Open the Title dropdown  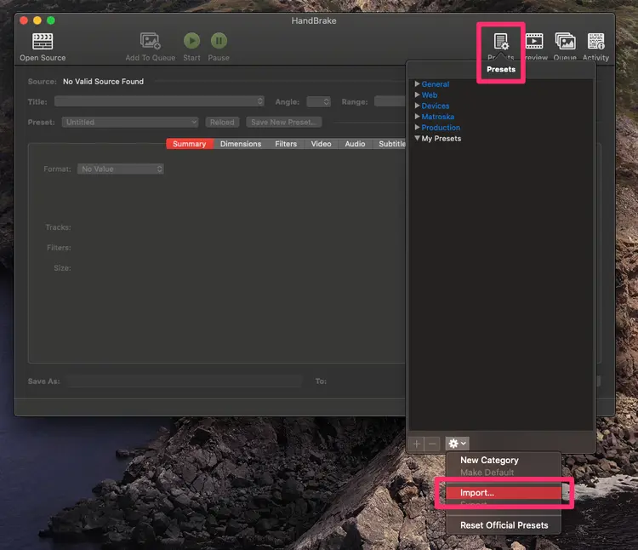coord(160,101)
